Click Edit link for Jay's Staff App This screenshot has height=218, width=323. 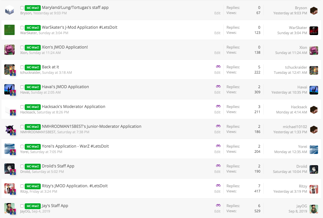[x=217, y=211]
